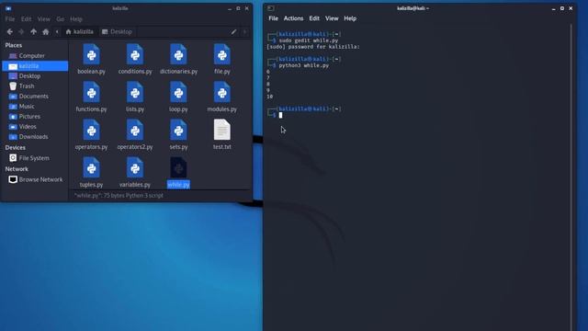The image size is (588, 331).
Task: Select operators.py file icon
Action: coord(91,131)
